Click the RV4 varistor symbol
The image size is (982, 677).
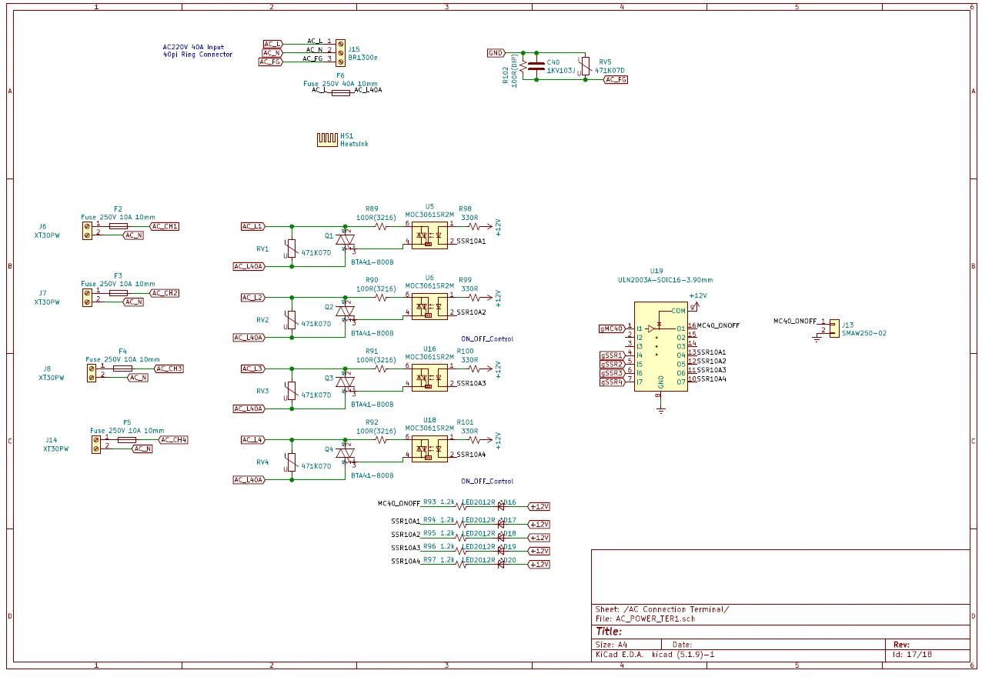click(x=291, y=462)
